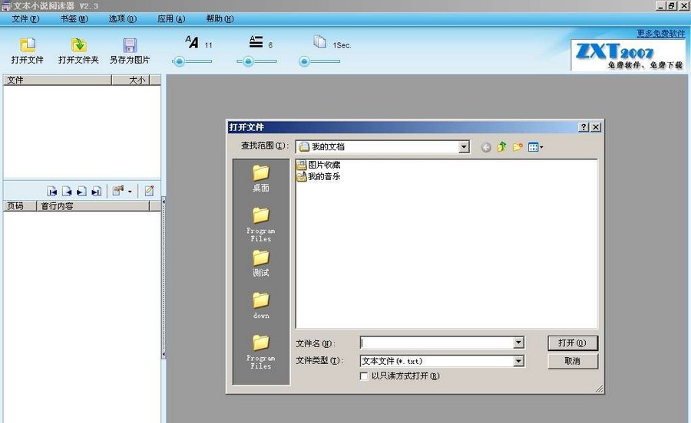The image size is (691, 423).
Task: Open Program Files shortcut below down
Action: (261, 352)
